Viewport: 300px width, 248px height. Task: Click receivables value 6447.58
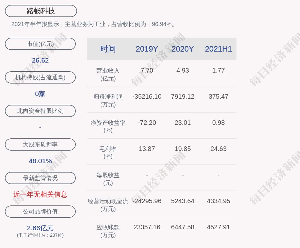183,227
